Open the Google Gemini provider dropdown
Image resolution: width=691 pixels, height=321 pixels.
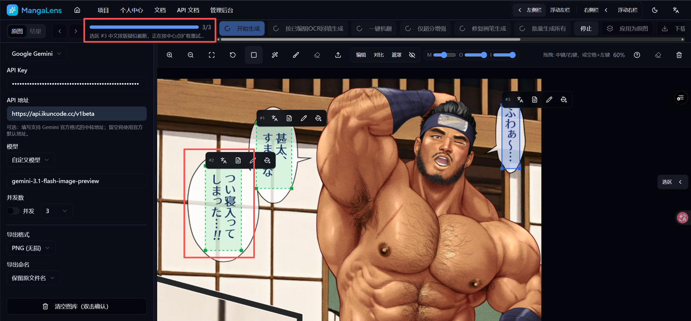pos(37,54)
